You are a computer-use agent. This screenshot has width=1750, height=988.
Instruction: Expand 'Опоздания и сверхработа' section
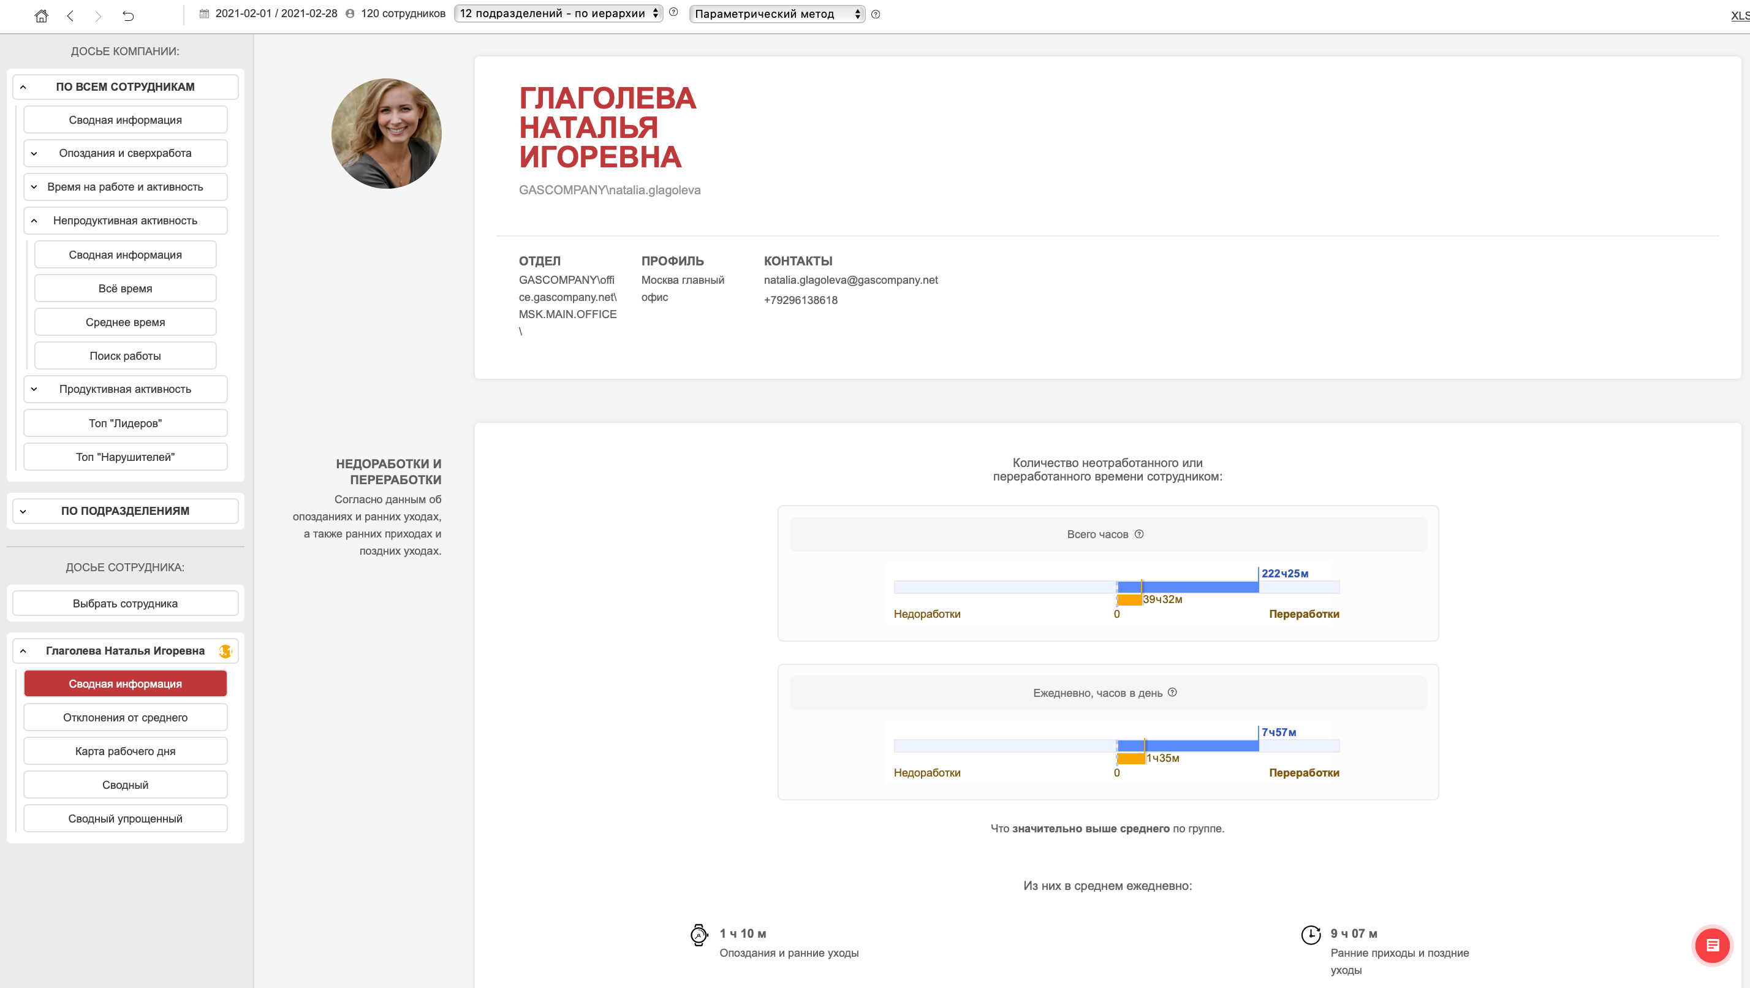point(126,153)
